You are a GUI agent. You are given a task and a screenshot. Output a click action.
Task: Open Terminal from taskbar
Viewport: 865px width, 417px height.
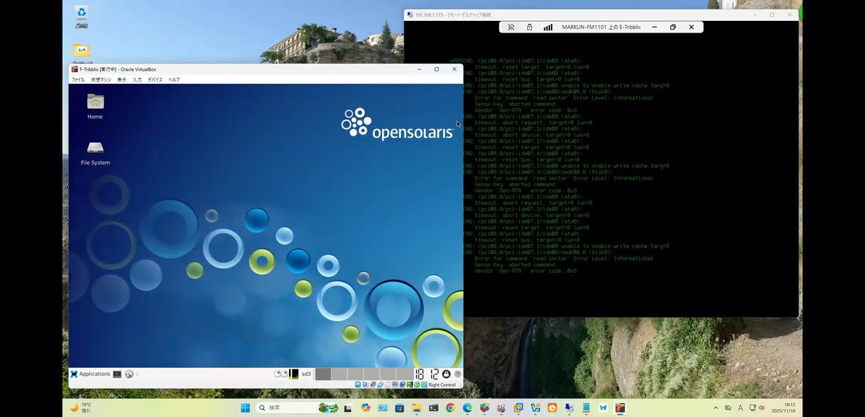(433, 408)
